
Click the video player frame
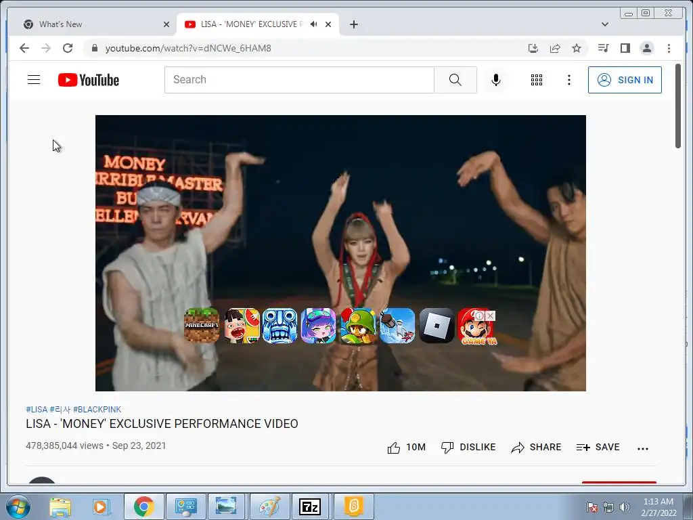tap(341, 253)
